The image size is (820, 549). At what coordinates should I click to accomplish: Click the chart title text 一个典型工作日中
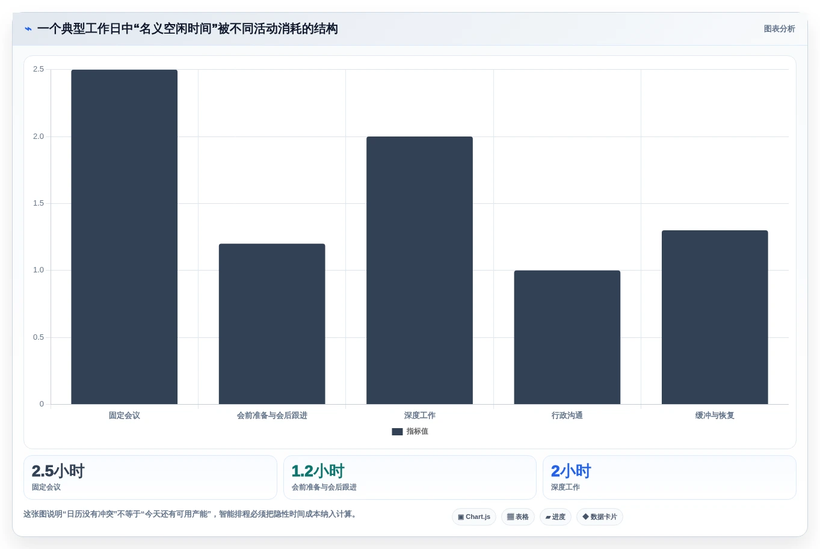point(85,29)
